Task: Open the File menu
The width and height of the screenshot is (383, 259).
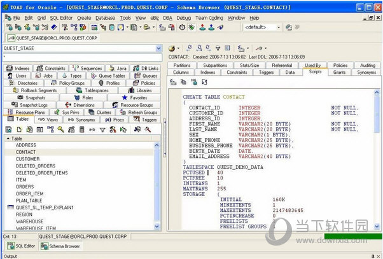Action: click(17, 18)
